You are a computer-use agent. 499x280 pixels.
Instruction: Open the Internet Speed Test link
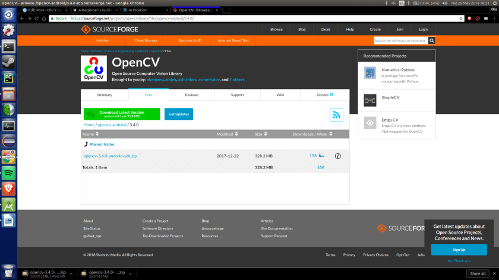(233, 41)
